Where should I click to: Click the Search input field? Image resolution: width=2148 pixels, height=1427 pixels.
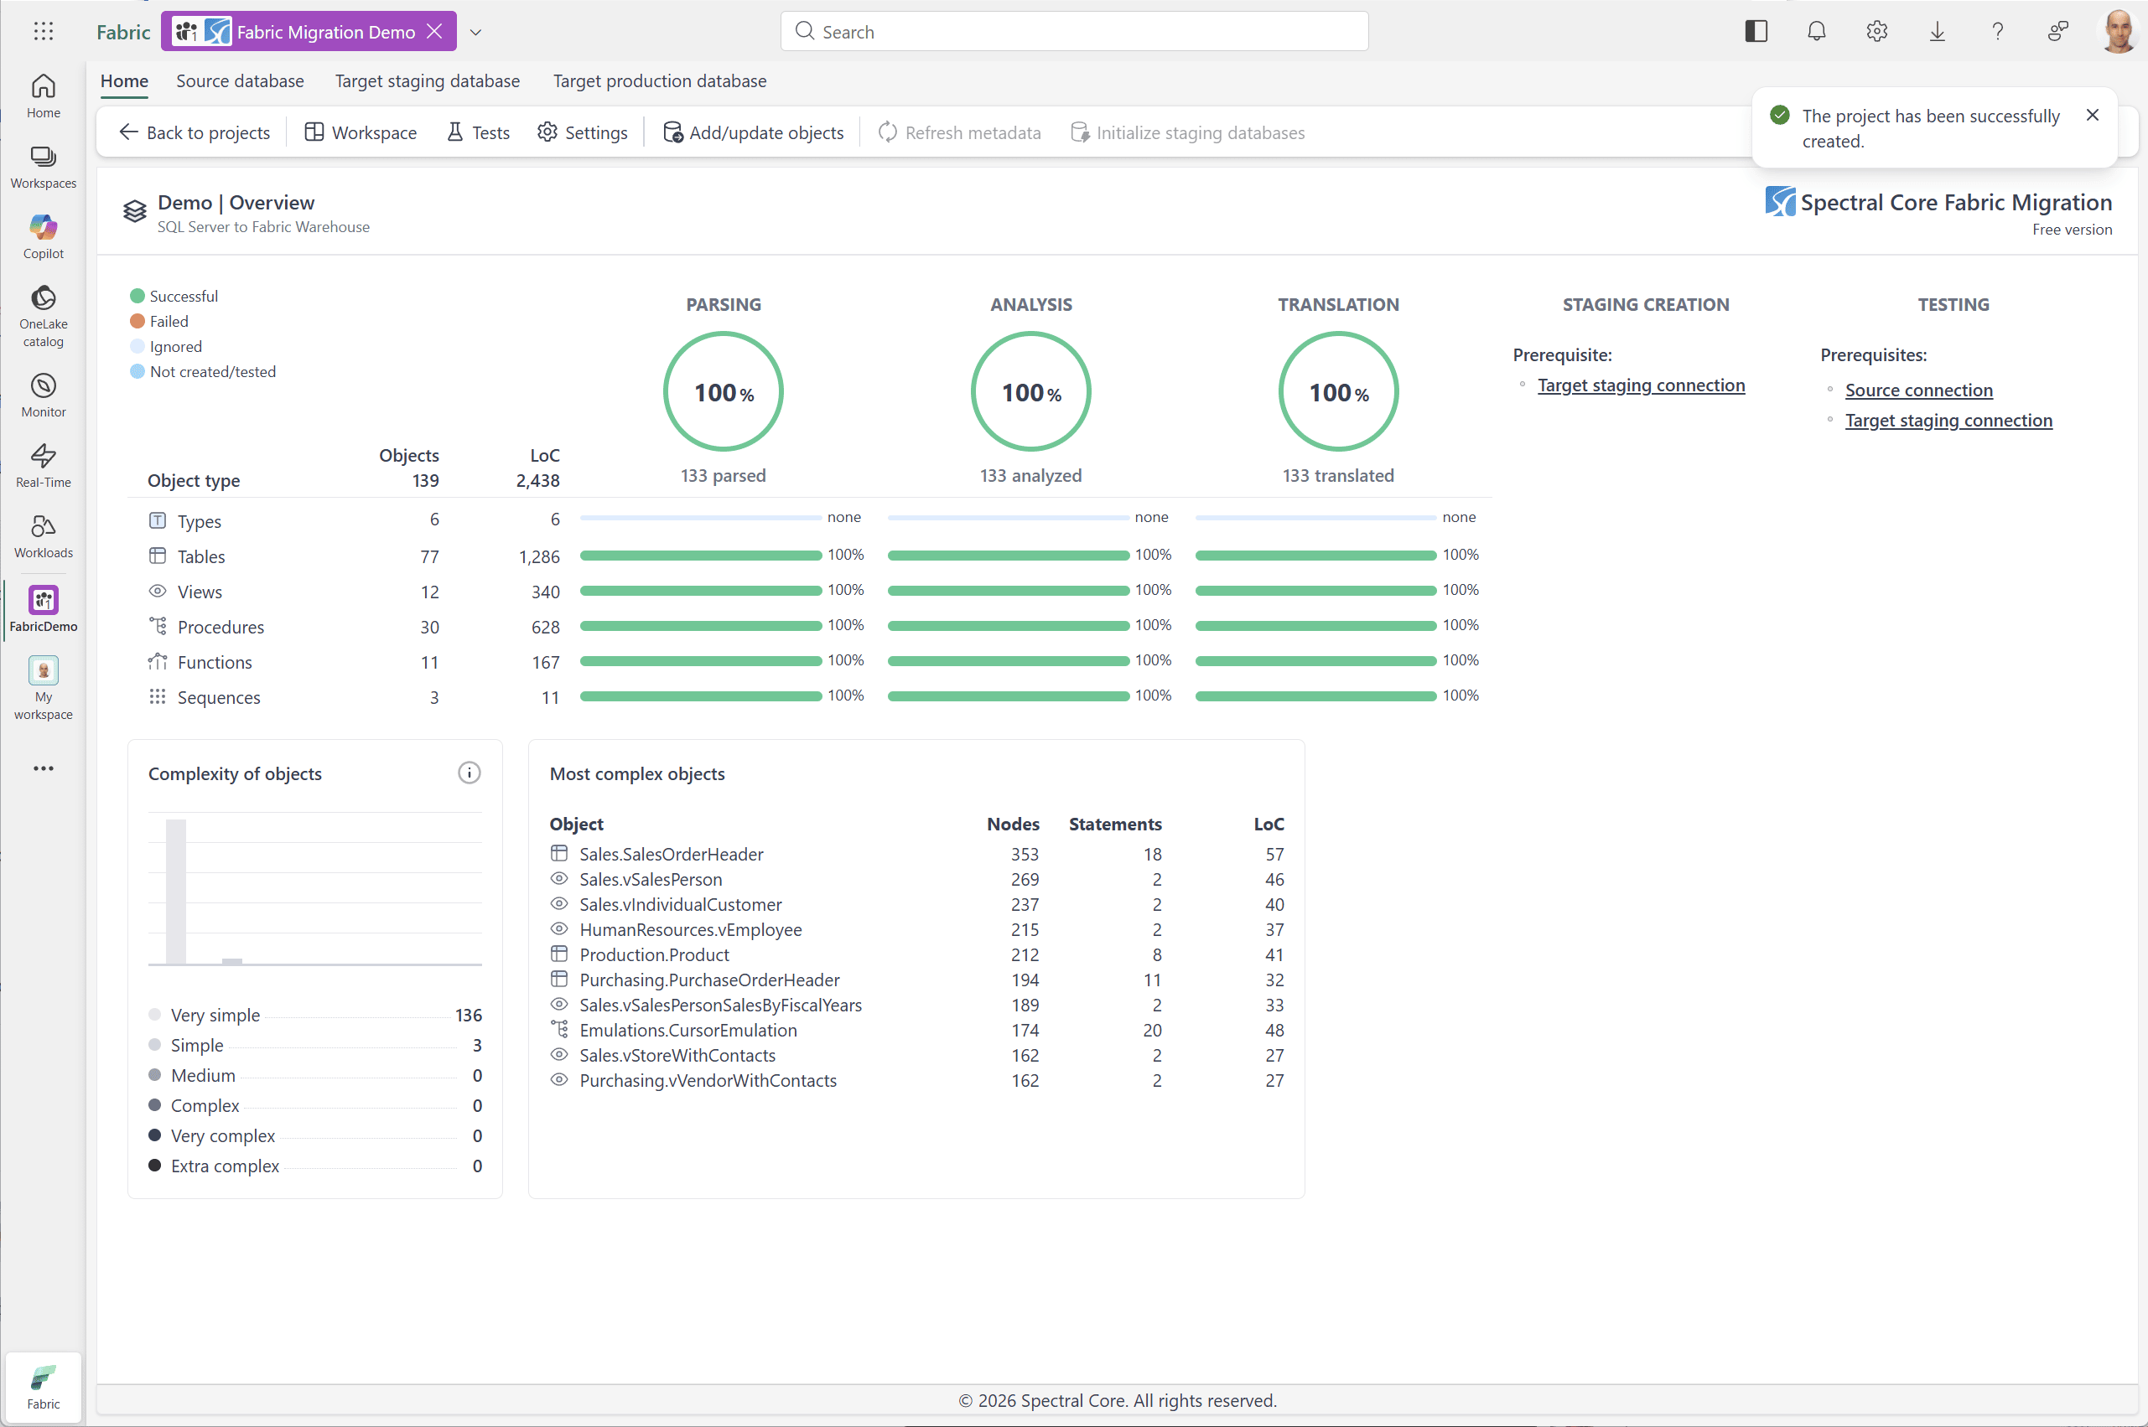tap(1075, 32)
